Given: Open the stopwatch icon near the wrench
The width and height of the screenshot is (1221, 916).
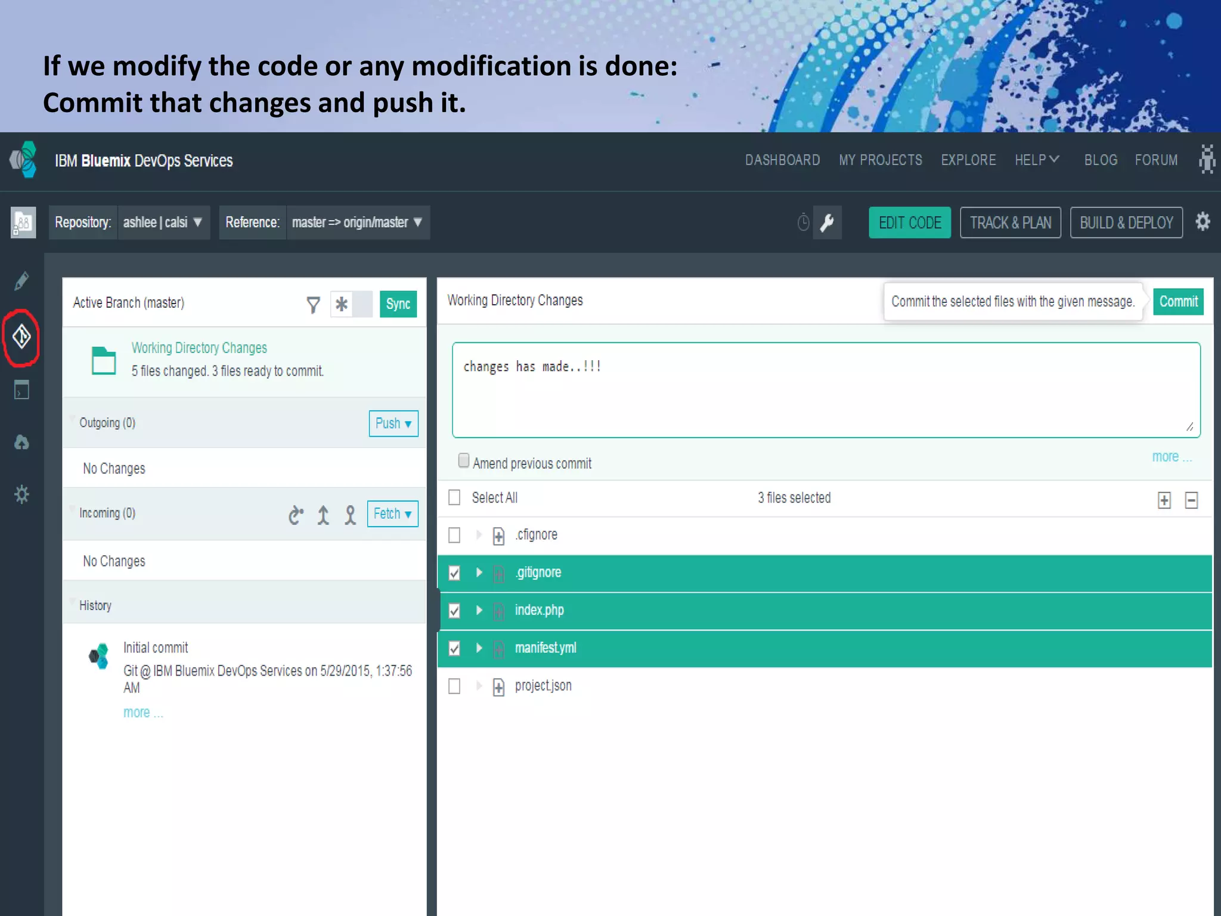Looking at the screenshot, I should point(803,222).
